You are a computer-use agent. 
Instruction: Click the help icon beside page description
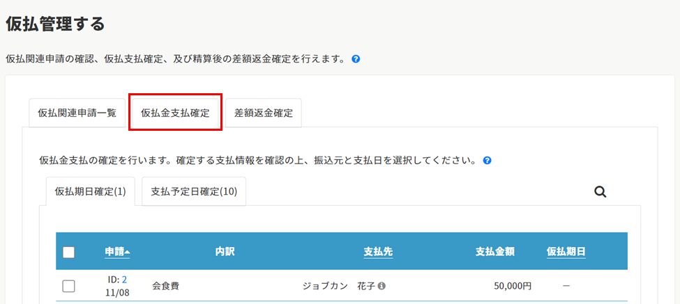pos(356,59)
